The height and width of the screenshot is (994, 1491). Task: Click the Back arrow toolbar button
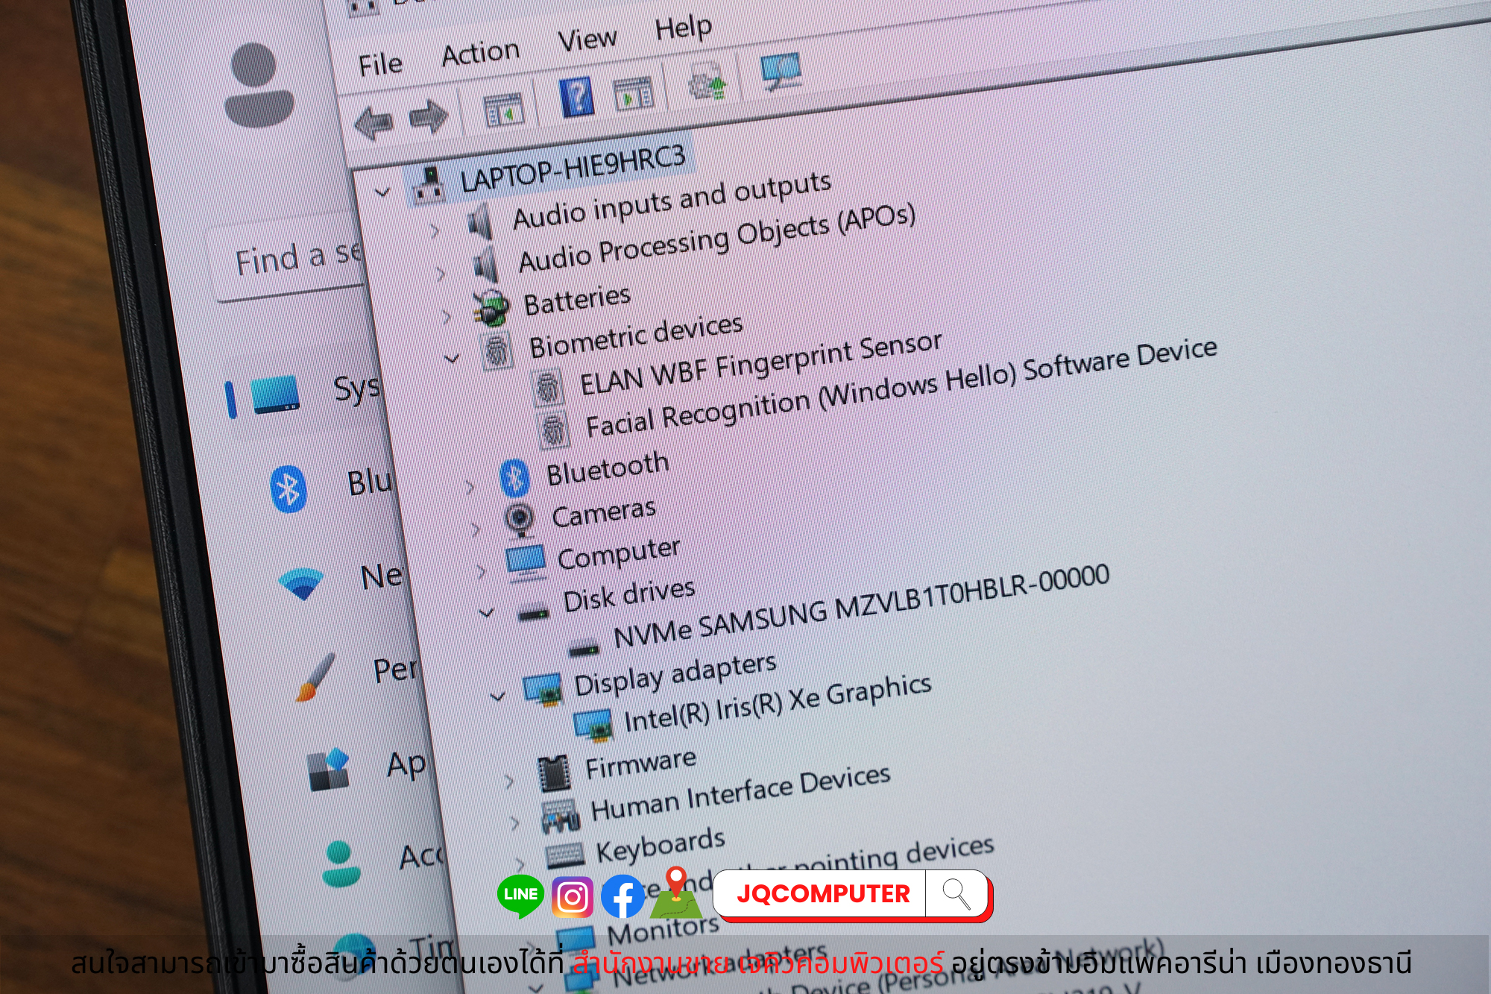(x=373, y=123)
